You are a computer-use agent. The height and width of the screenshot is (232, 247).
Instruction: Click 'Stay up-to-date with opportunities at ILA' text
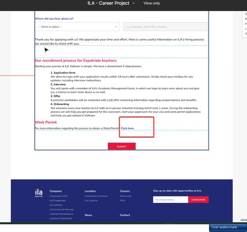(177, 191)
